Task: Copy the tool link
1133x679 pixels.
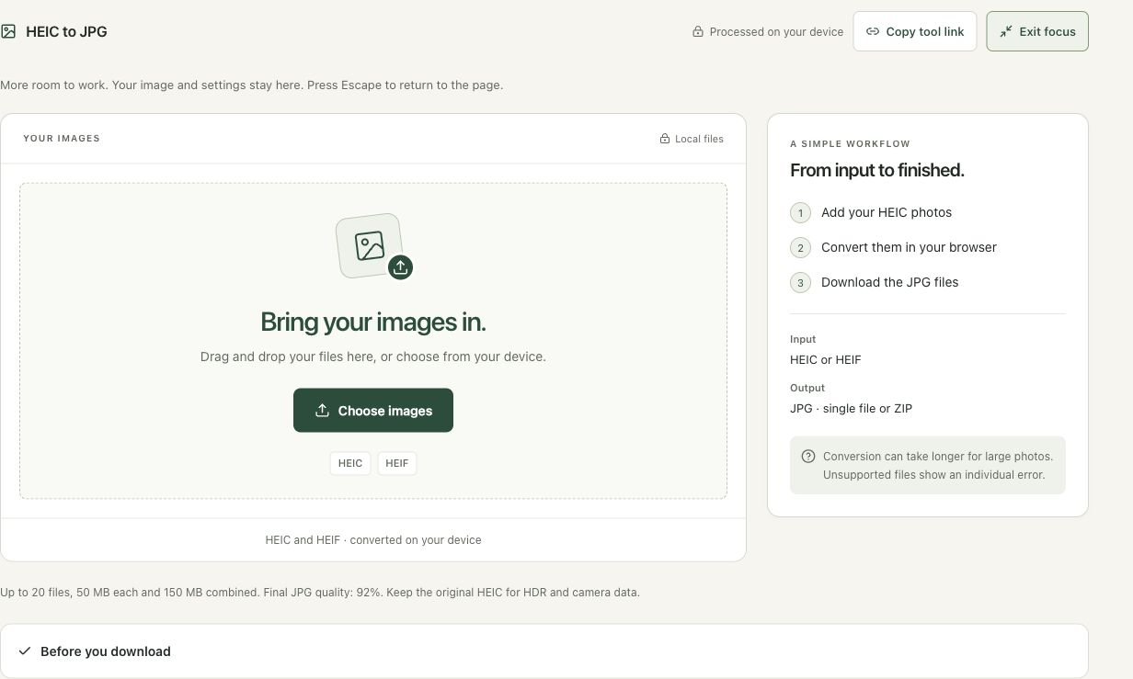Action: click(915, 31)
